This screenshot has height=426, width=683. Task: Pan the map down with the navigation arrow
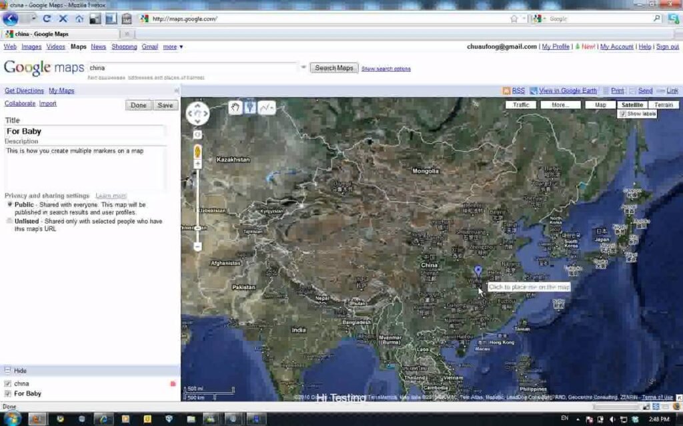click(x=197, y=121)
